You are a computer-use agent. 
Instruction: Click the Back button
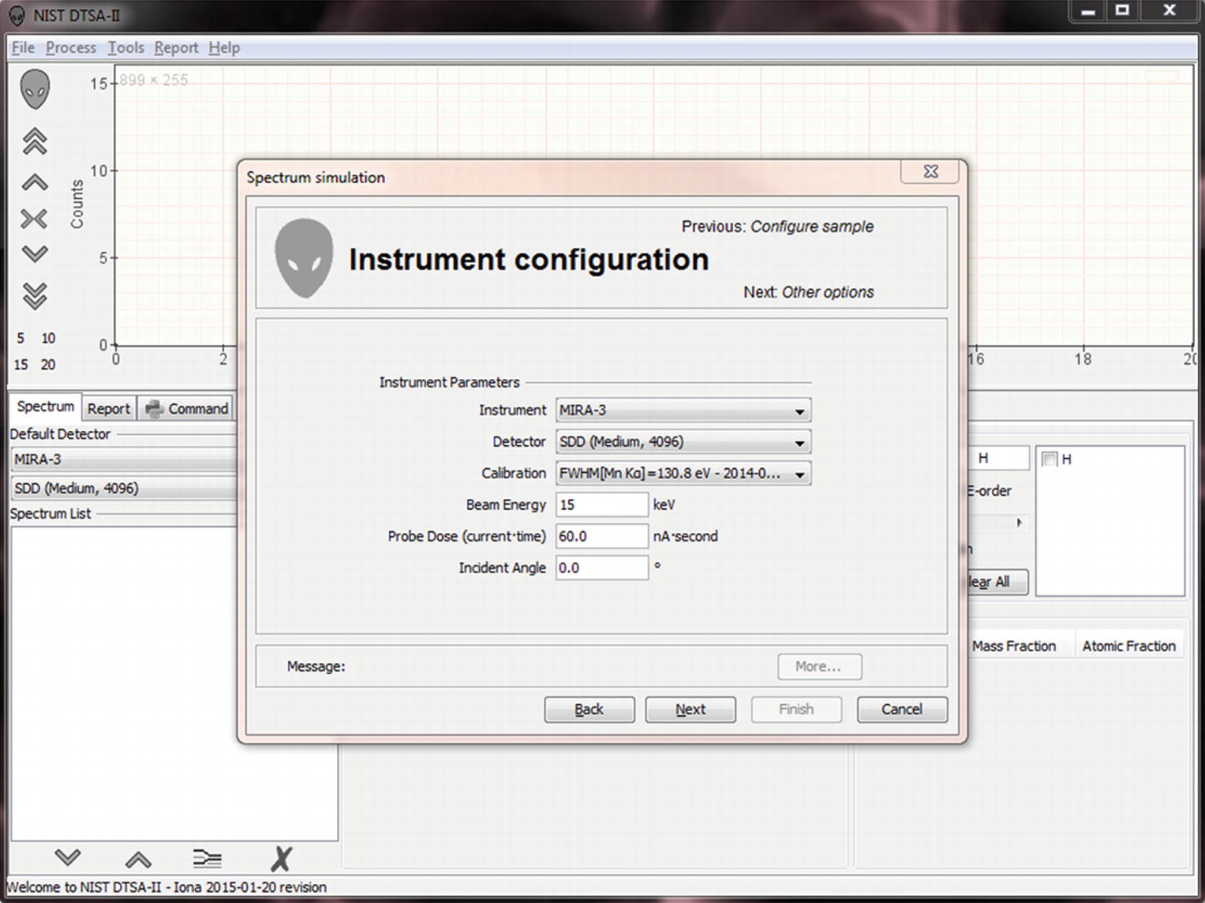pyautogui.click(x=589, y=709)
